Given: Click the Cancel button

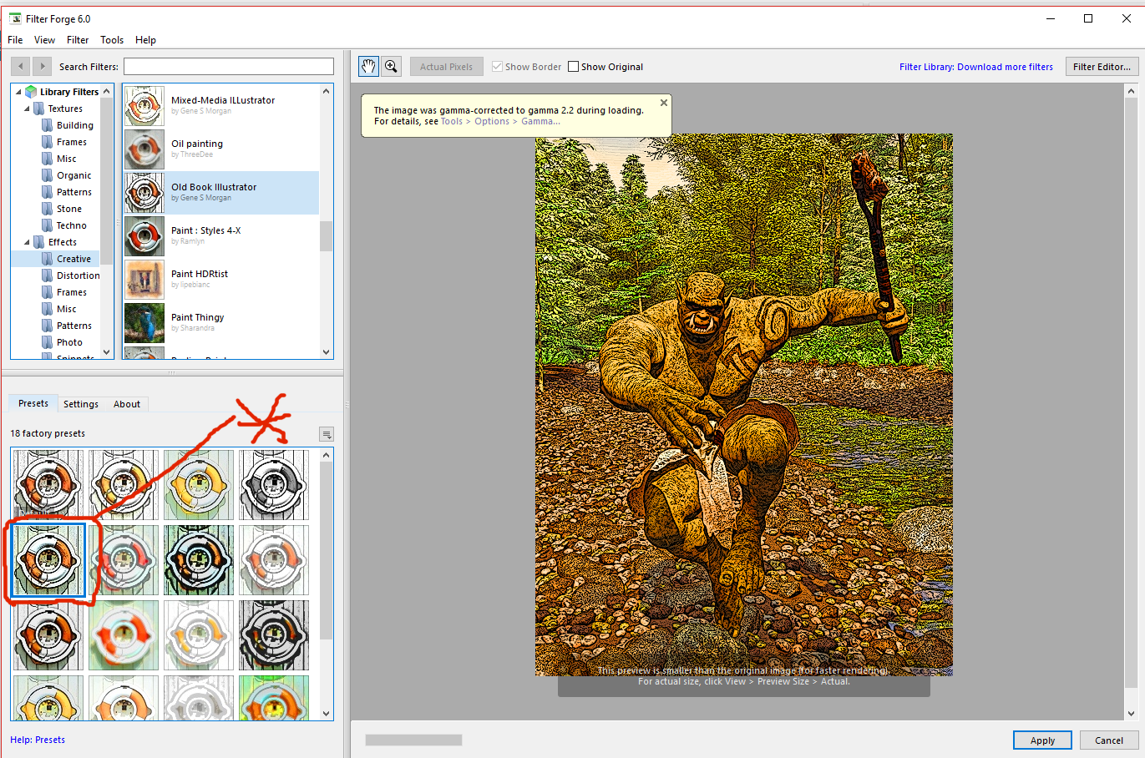Looking at the screenshot, I should coord(1109,740).
